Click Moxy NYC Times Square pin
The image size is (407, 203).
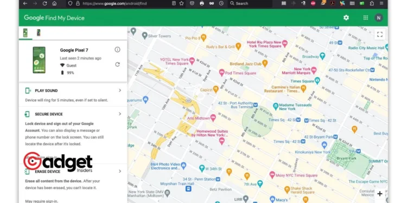pyautogui.click(x=272, y=175)
